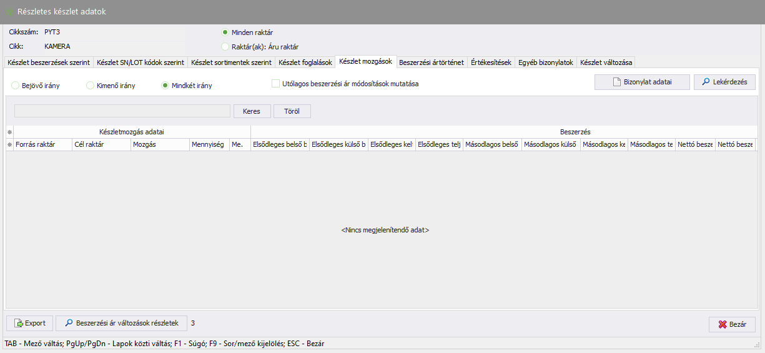
Task: Select the Bejövő irány radio button
Action: (16, 86)
